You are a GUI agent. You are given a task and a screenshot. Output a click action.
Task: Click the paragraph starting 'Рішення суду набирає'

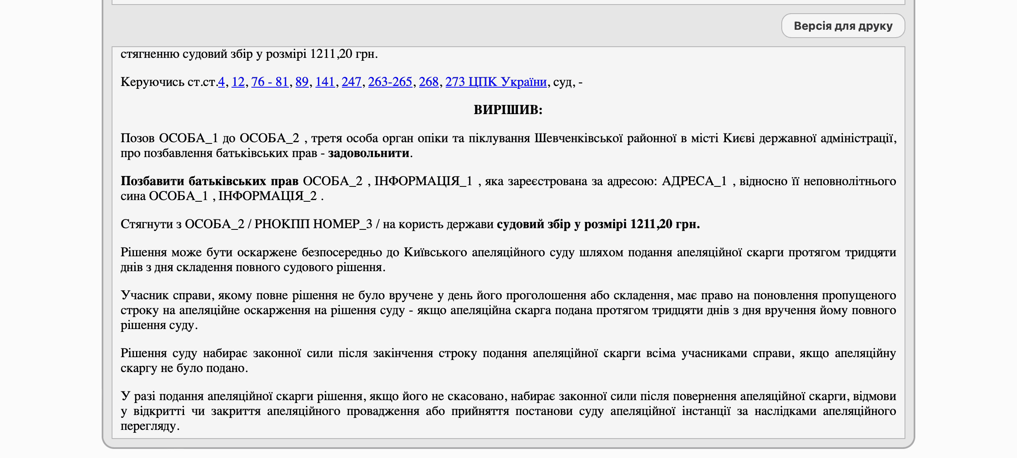coord(508,360)
